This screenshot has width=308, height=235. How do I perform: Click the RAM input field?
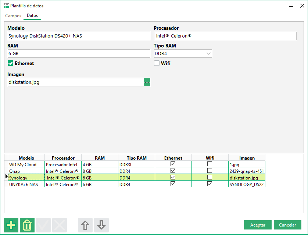[x=79, y=53]
